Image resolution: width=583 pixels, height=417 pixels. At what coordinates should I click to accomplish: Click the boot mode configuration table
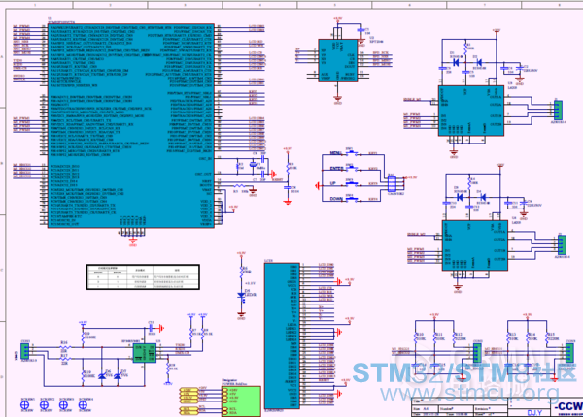pos(143,276)
